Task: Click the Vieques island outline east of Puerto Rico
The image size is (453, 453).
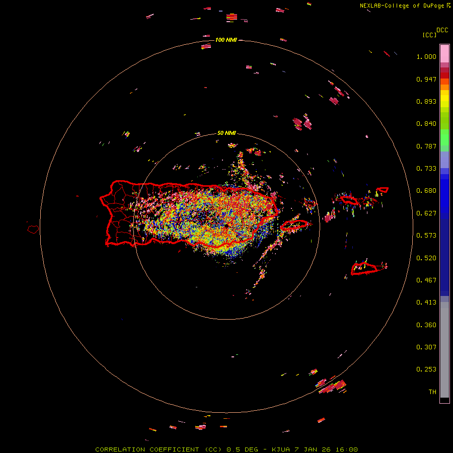Action: 293,225
